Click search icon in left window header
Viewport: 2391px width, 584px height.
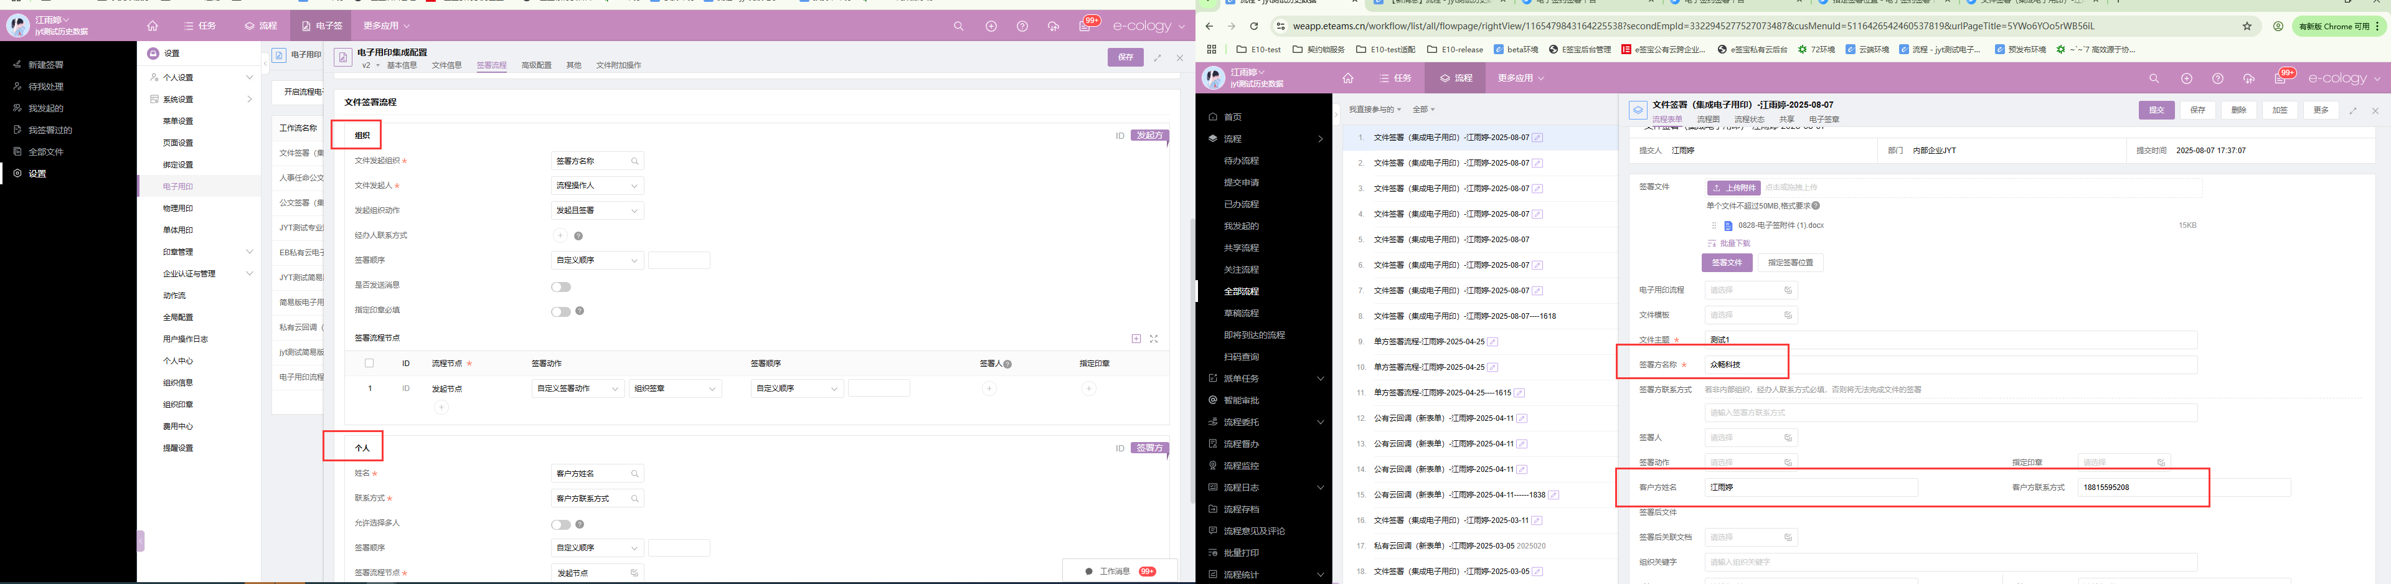(x=959, y=26)
